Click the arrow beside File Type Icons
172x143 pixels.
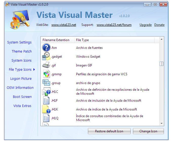[x=34, y=69]
